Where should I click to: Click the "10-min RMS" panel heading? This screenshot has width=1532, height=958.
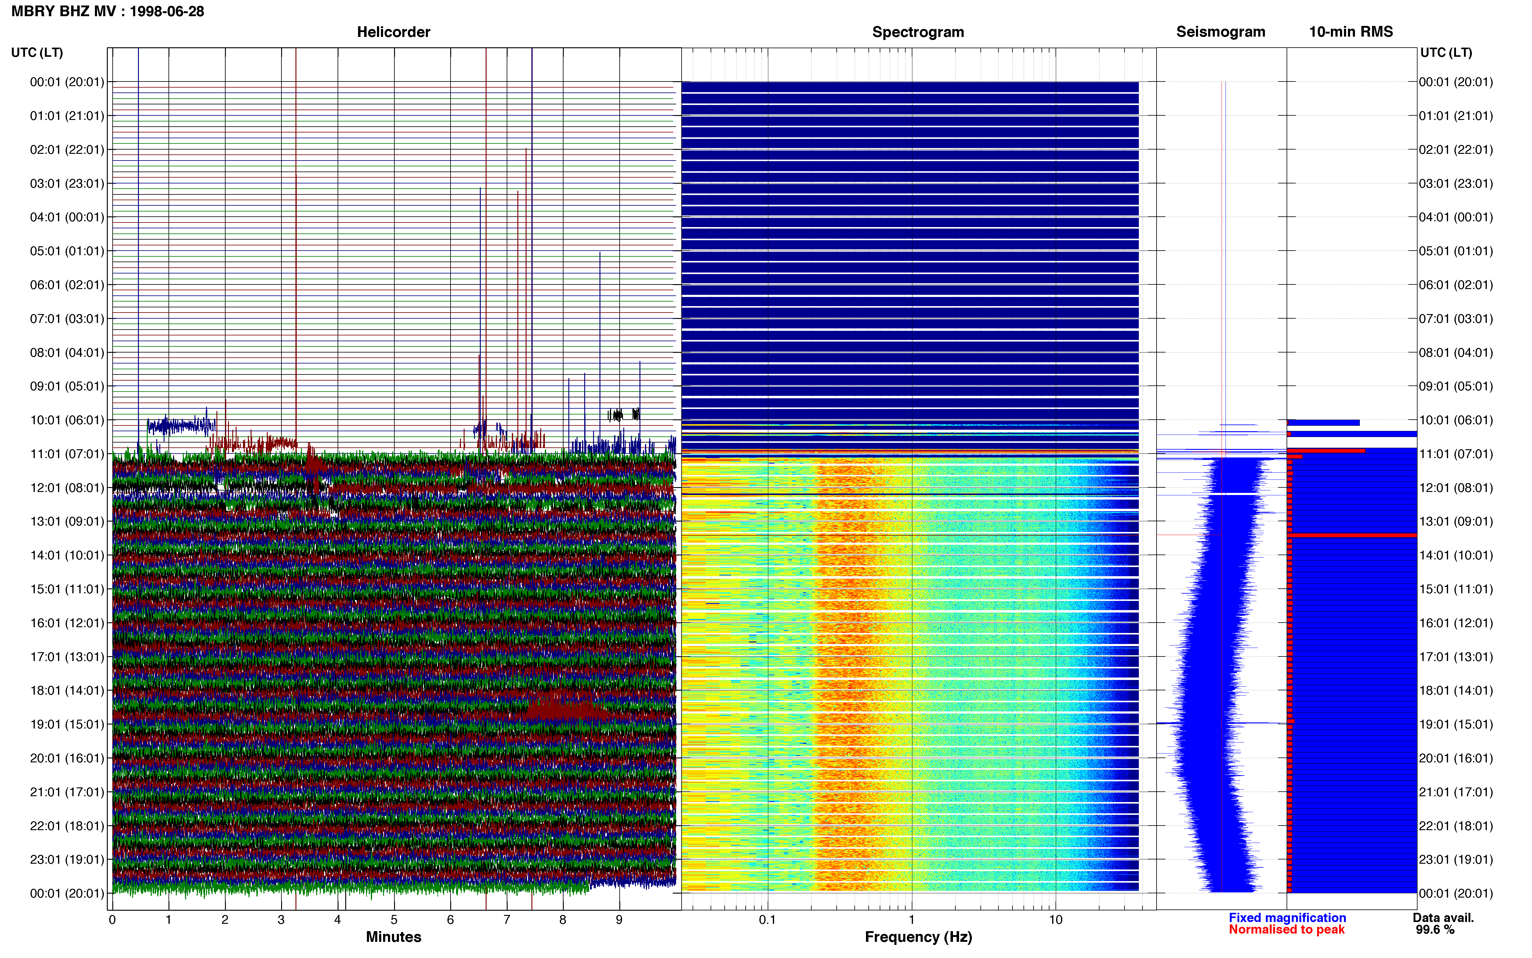1351,32
